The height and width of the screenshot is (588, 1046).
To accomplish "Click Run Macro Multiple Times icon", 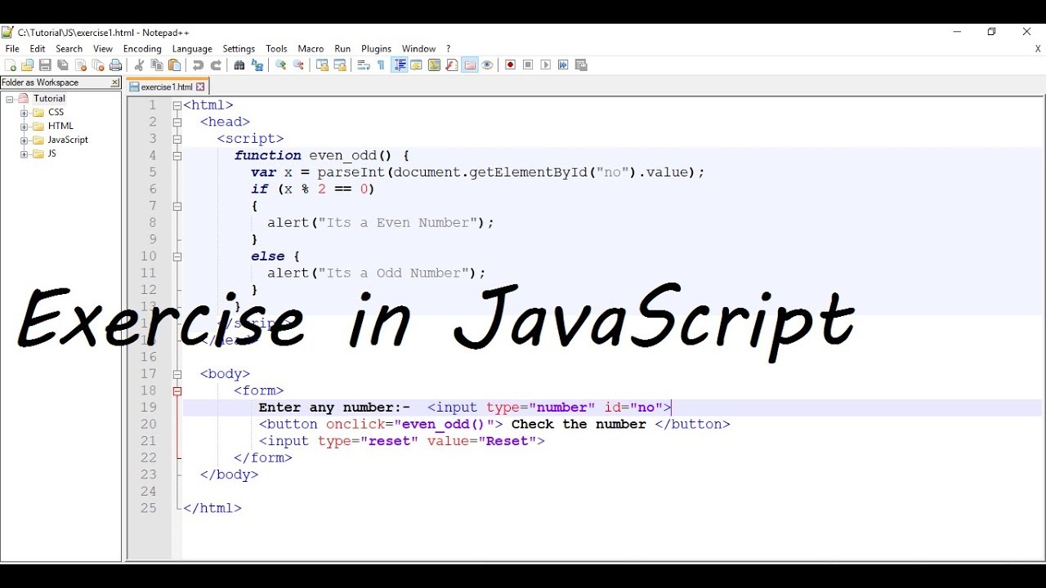I will (563, 65).
